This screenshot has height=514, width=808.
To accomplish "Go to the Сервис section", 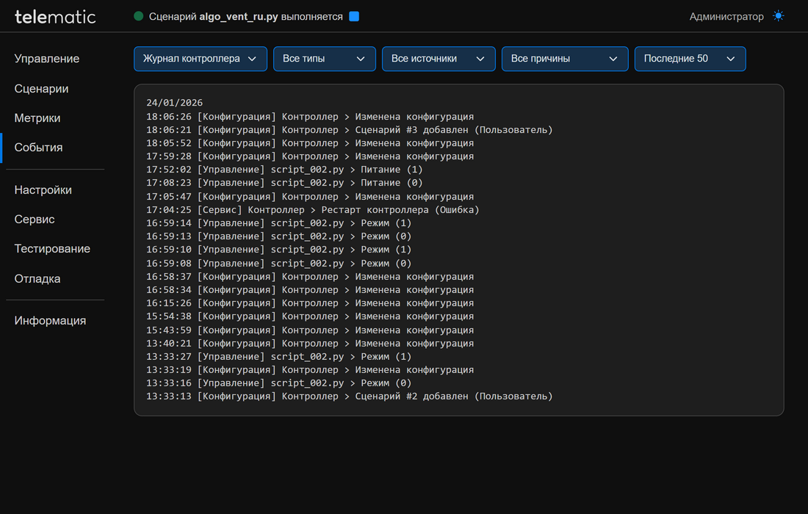I will click(x=35, y=220).
